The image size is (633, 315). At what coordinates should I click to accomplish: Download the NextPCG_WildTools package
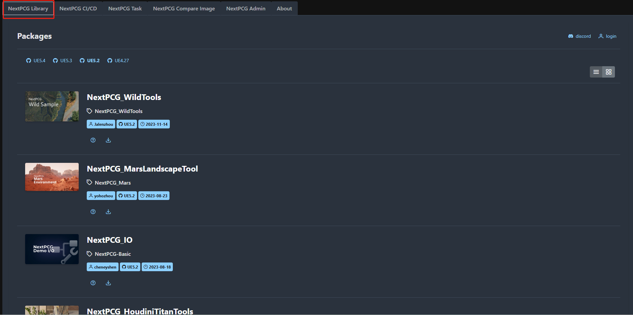click(108, 140)
